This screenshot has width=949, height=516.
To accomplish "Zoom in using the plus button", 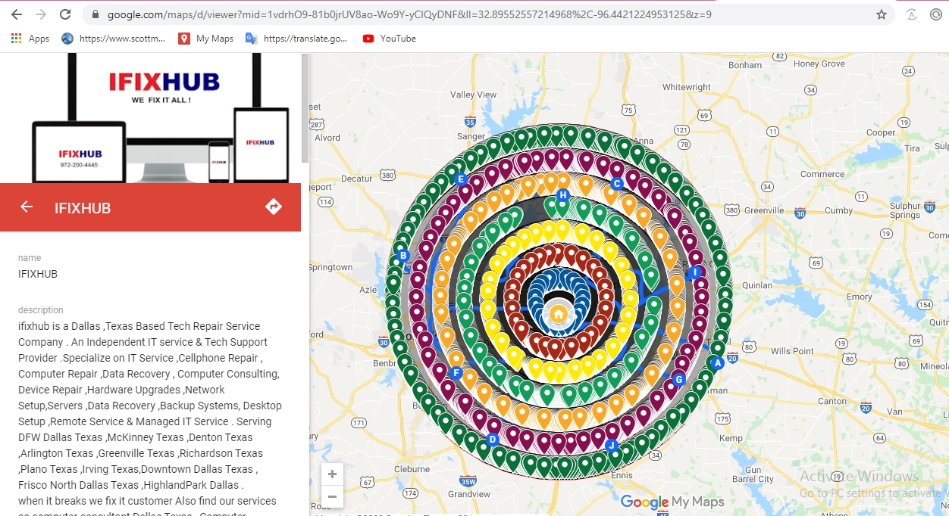I will pos(331,474).
